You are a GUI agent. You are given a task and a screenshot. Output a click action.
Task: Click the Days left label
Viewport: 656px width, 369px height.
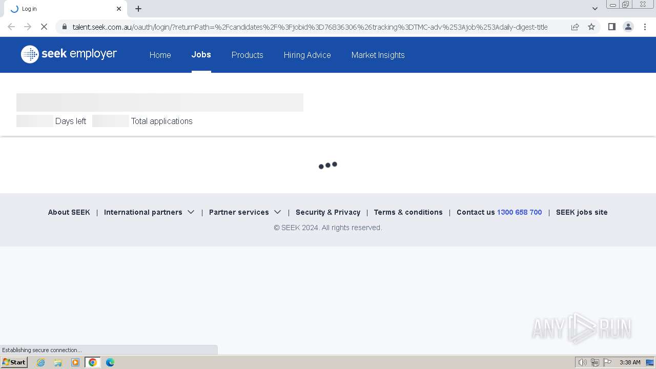tap(71, 121)
